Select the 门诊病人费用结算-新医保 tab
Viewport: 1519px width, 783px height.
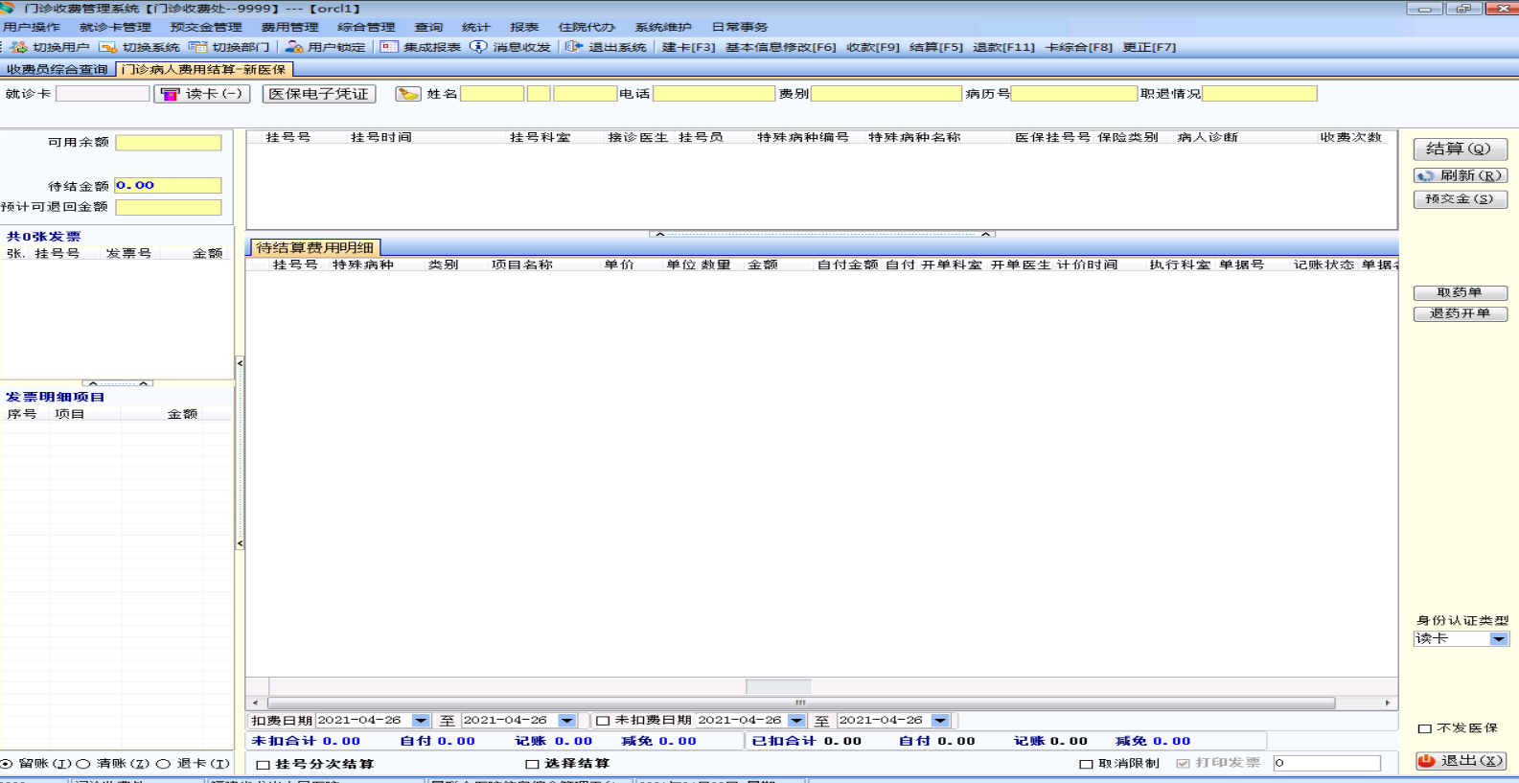pos(204,70)
